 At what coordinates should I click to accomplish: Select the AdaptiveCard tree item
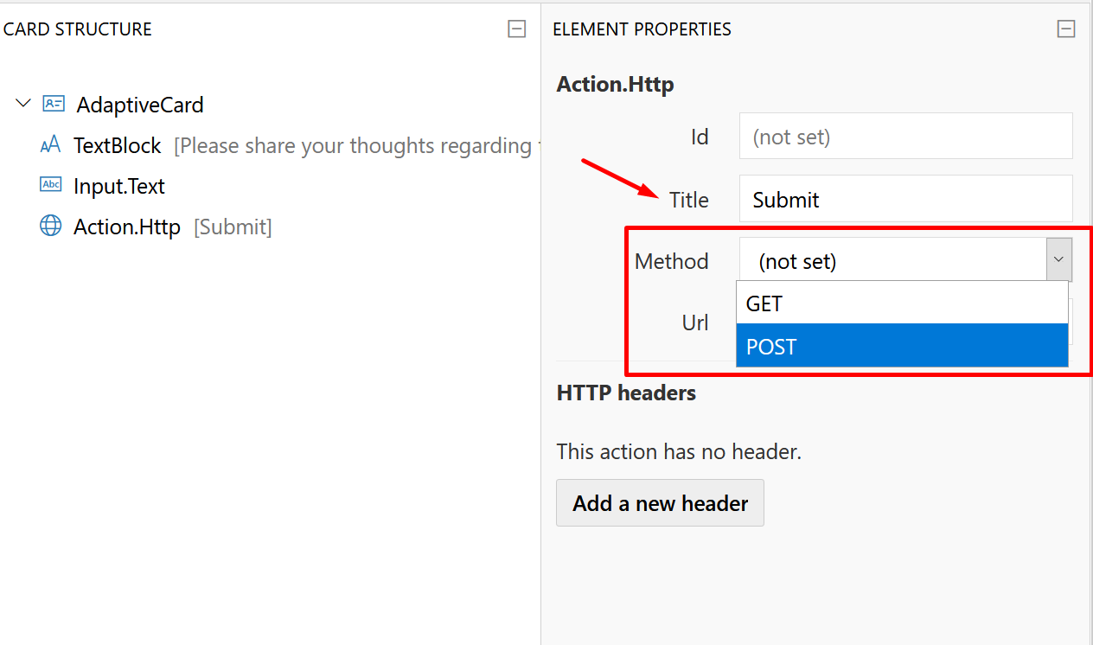(140, 105)
